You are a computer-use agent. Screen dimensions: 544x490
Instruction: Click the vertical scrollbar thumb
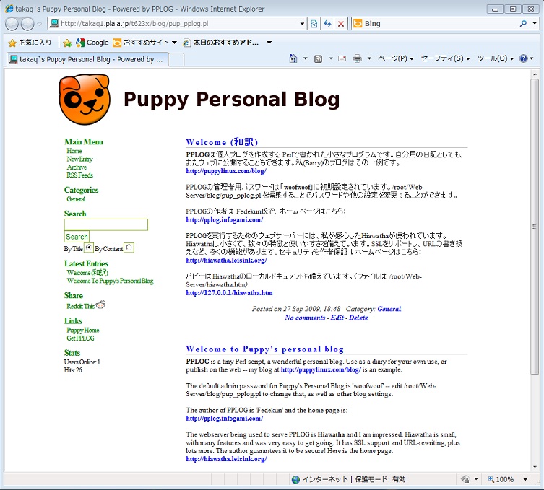535,226
